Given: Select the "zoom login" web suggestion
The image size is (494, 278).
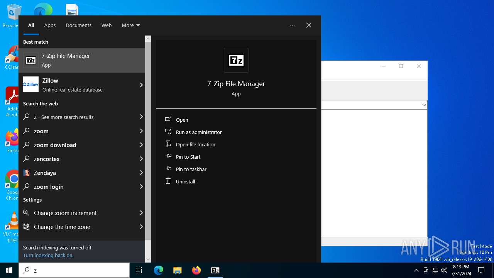Looking at the screenshot, I should click(x=79, y=186).
